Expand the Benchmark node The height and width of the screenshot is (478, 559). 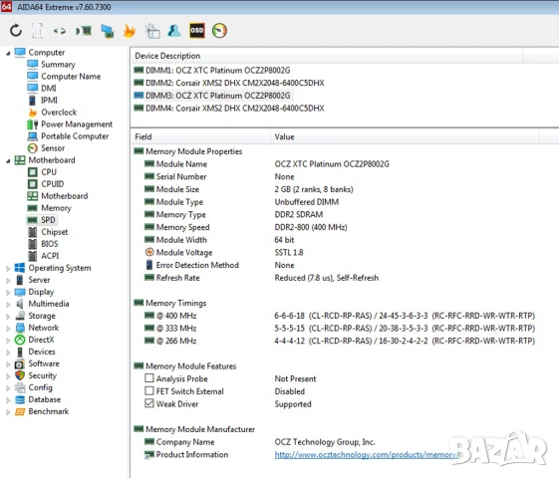pos(8,412)
